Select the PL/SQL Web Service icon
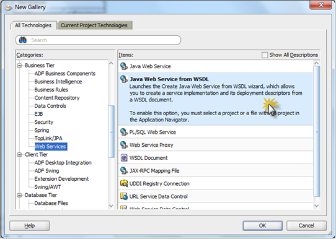This screenshot has height=239, width=336. (x=124, y=132)
